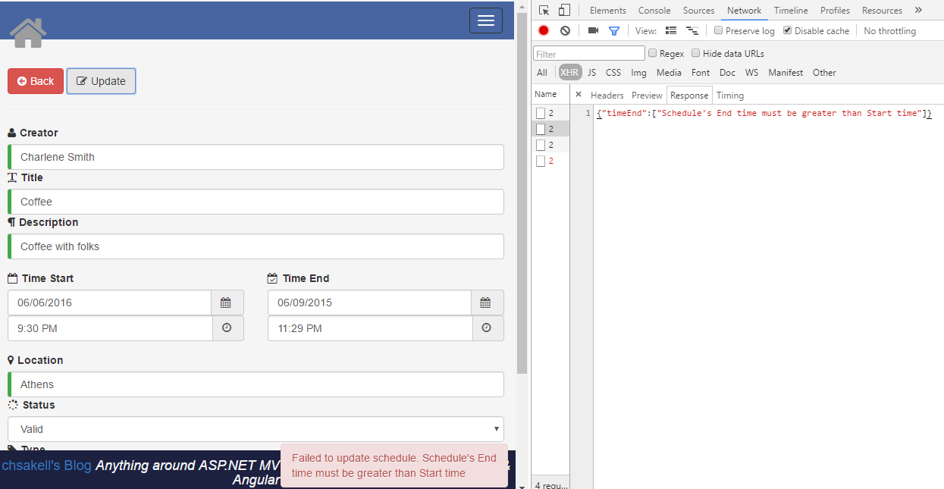Switch to the Headers tab

(x=607, y=95)
